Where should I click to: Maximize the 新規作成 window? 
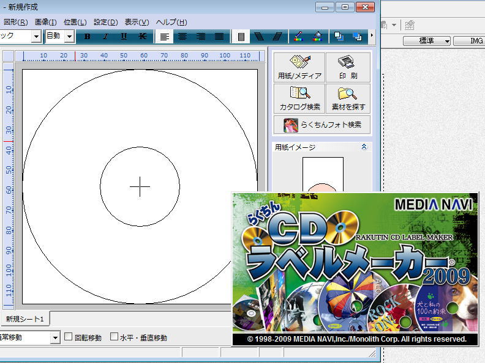coord(345,7)
